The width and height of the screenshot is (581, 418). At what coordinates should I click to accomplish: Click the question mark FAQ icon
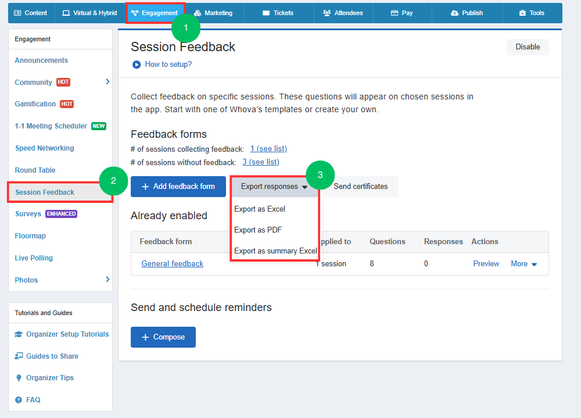click(x=19, y=400)
